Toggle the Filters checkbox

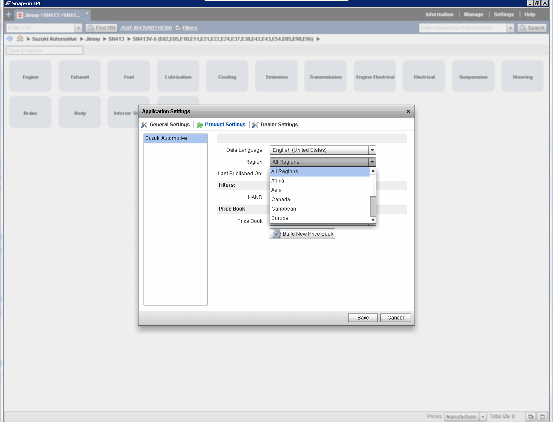(178, 28)
